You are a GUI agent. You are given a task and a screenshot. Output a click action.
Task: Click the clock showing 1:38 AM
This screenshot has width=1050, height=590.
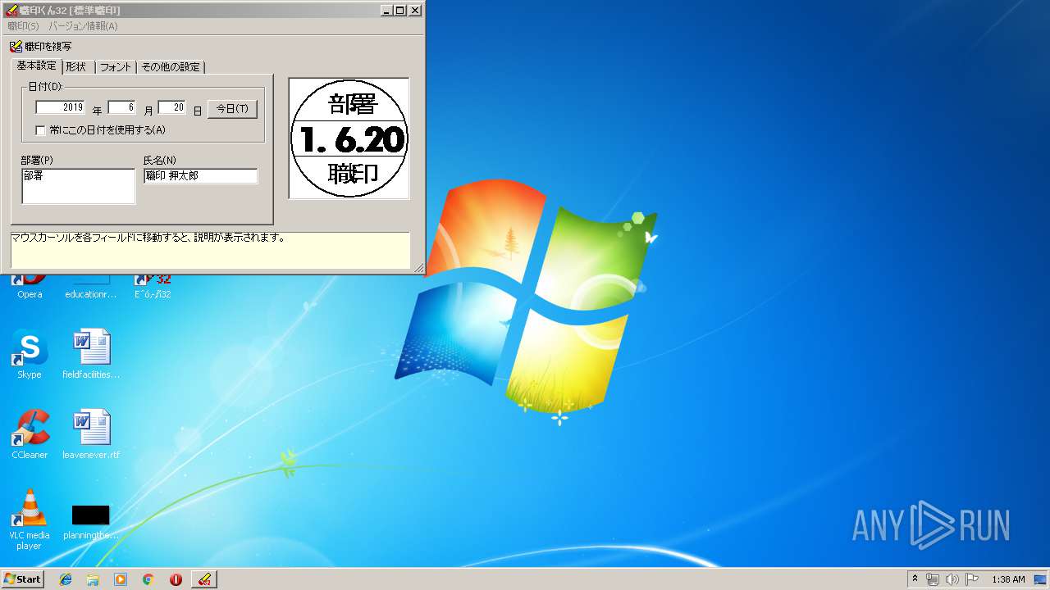click(x=1008, y=579)
